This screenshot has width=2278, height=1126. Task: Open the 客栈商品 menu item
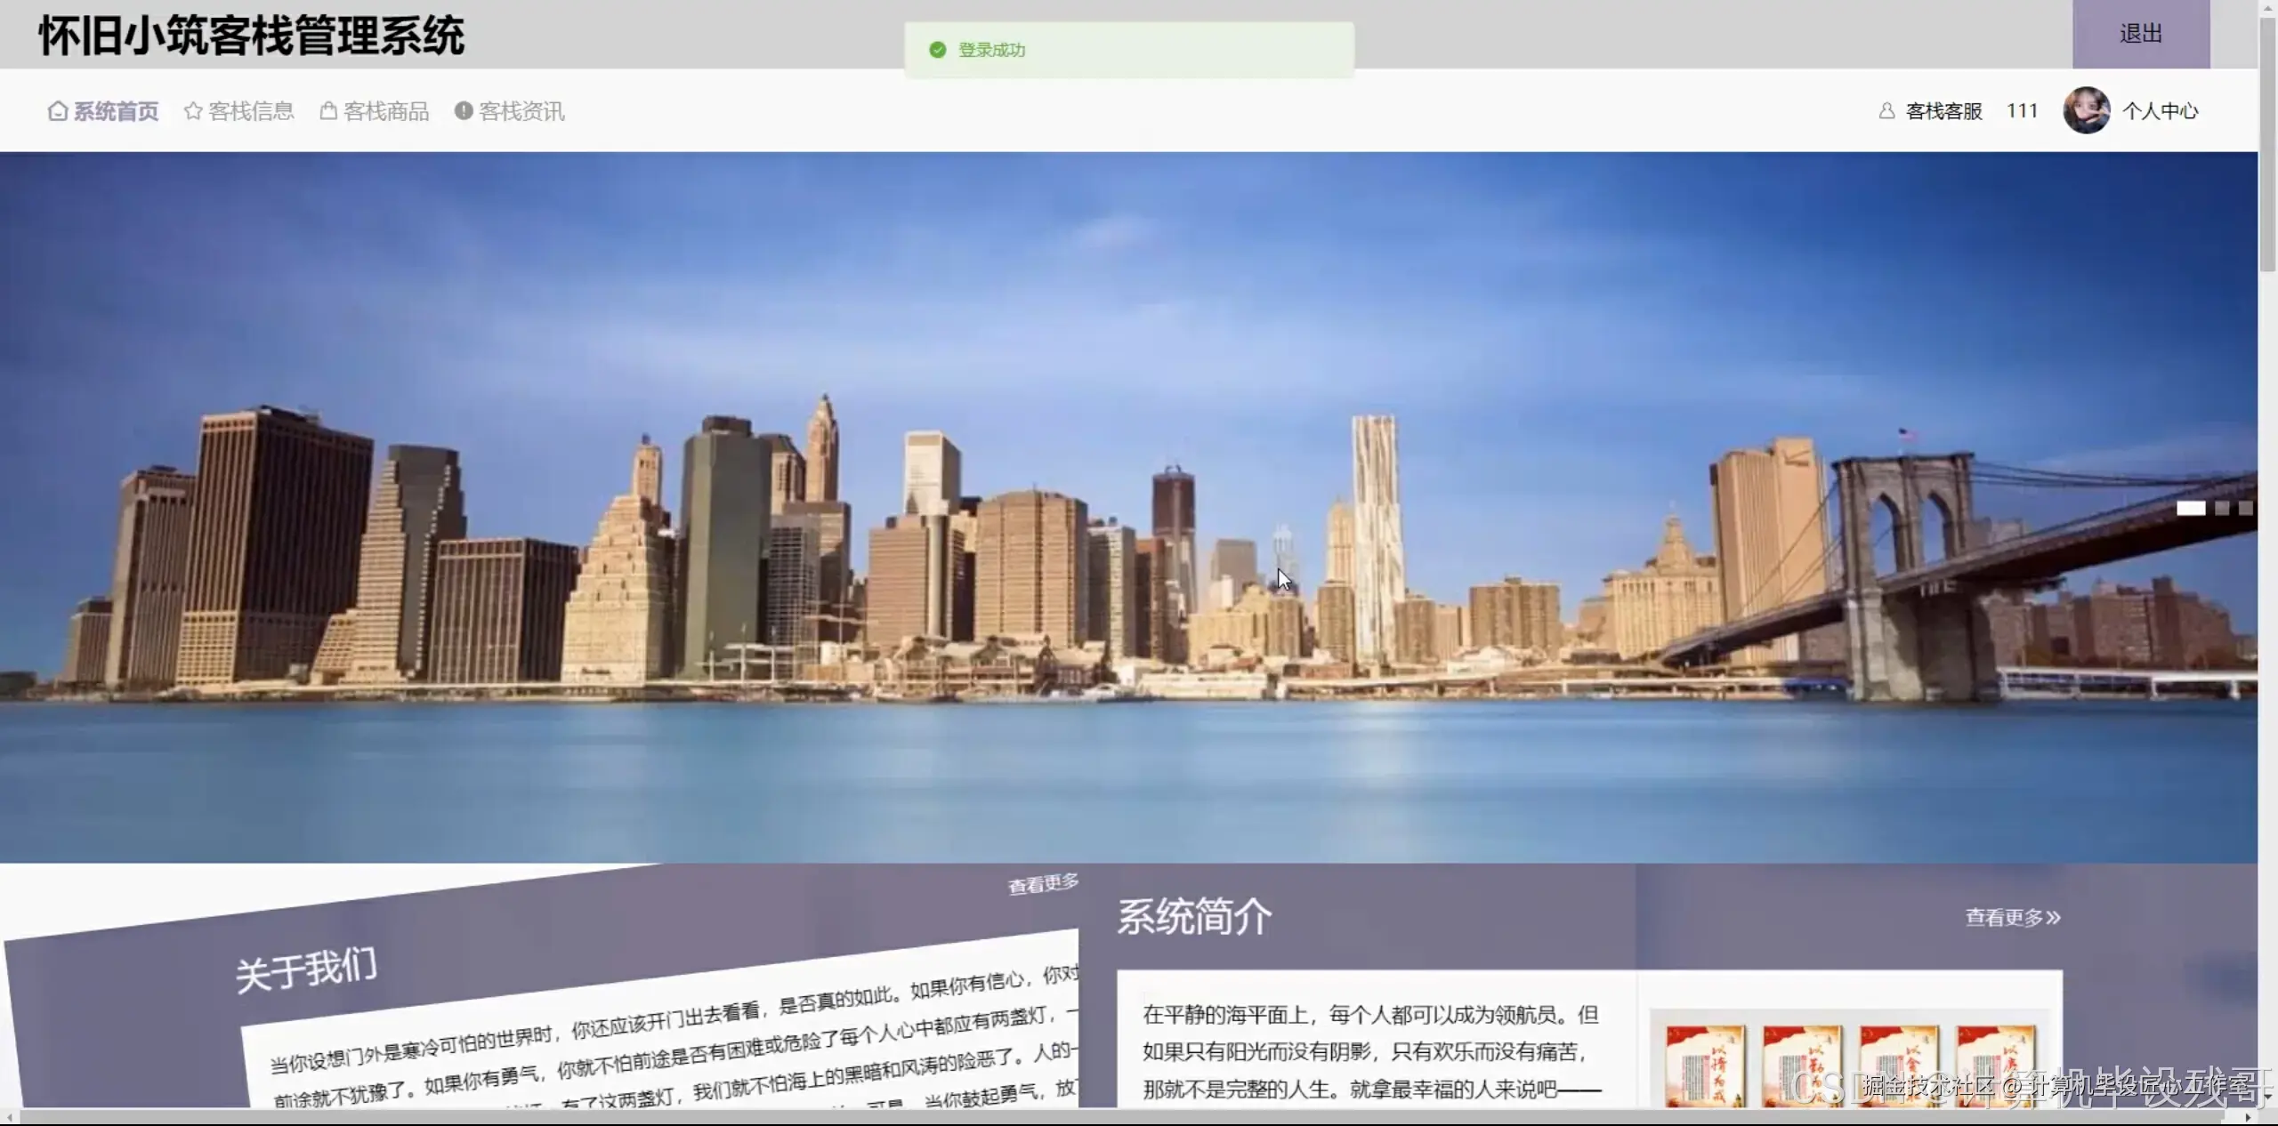pos(374,111)
